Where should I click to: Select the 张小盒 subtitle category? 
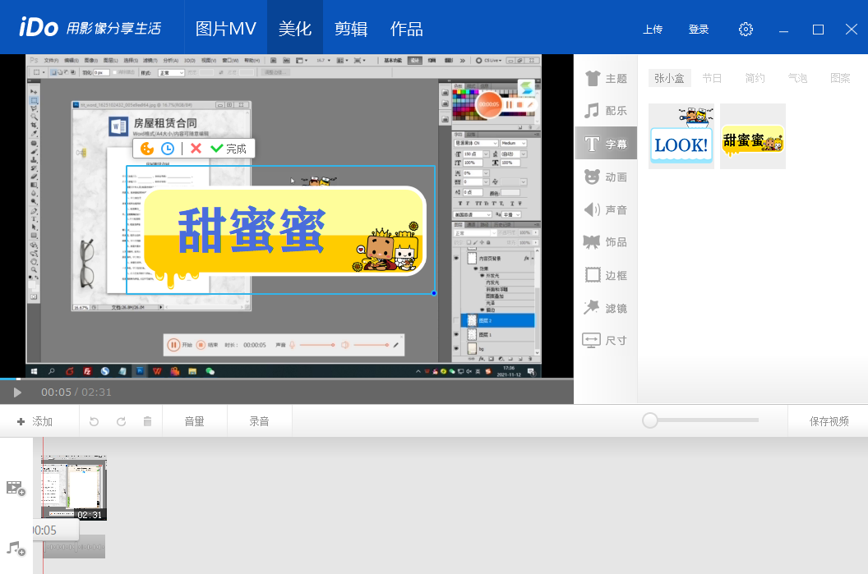click(669, 79)
